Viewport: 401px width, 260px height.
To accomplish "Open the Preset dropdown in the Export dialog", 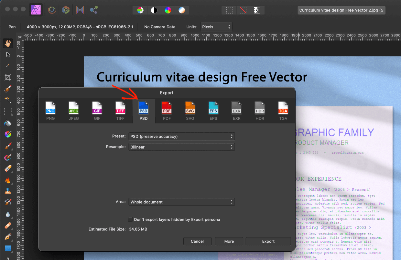I will 181,136.
